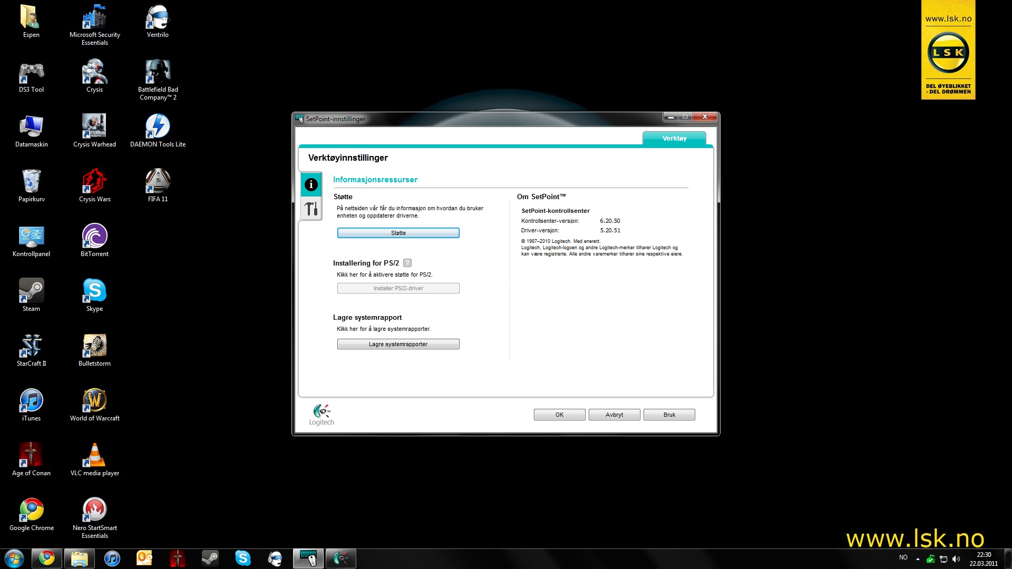This screenshot has width=1012, height=569.
Task: Select Kontrollpanel desktop icon
Action: click(31, 241)
